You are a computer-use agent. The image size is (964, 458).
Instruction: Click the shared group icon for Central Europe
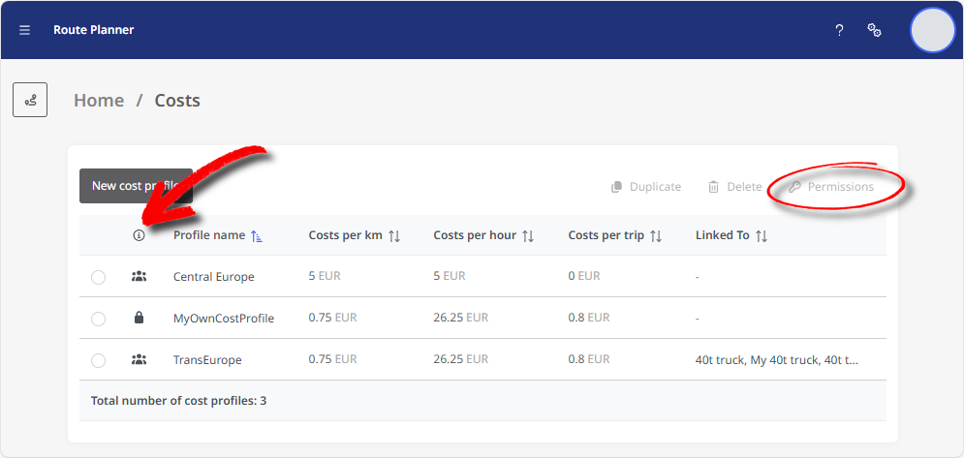tap(139, 277)
